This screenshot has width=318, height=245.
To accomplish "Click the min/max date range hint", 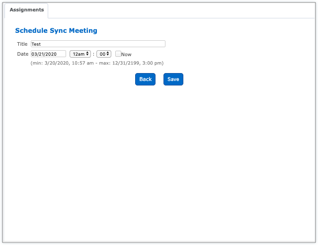I will (97, 63).
